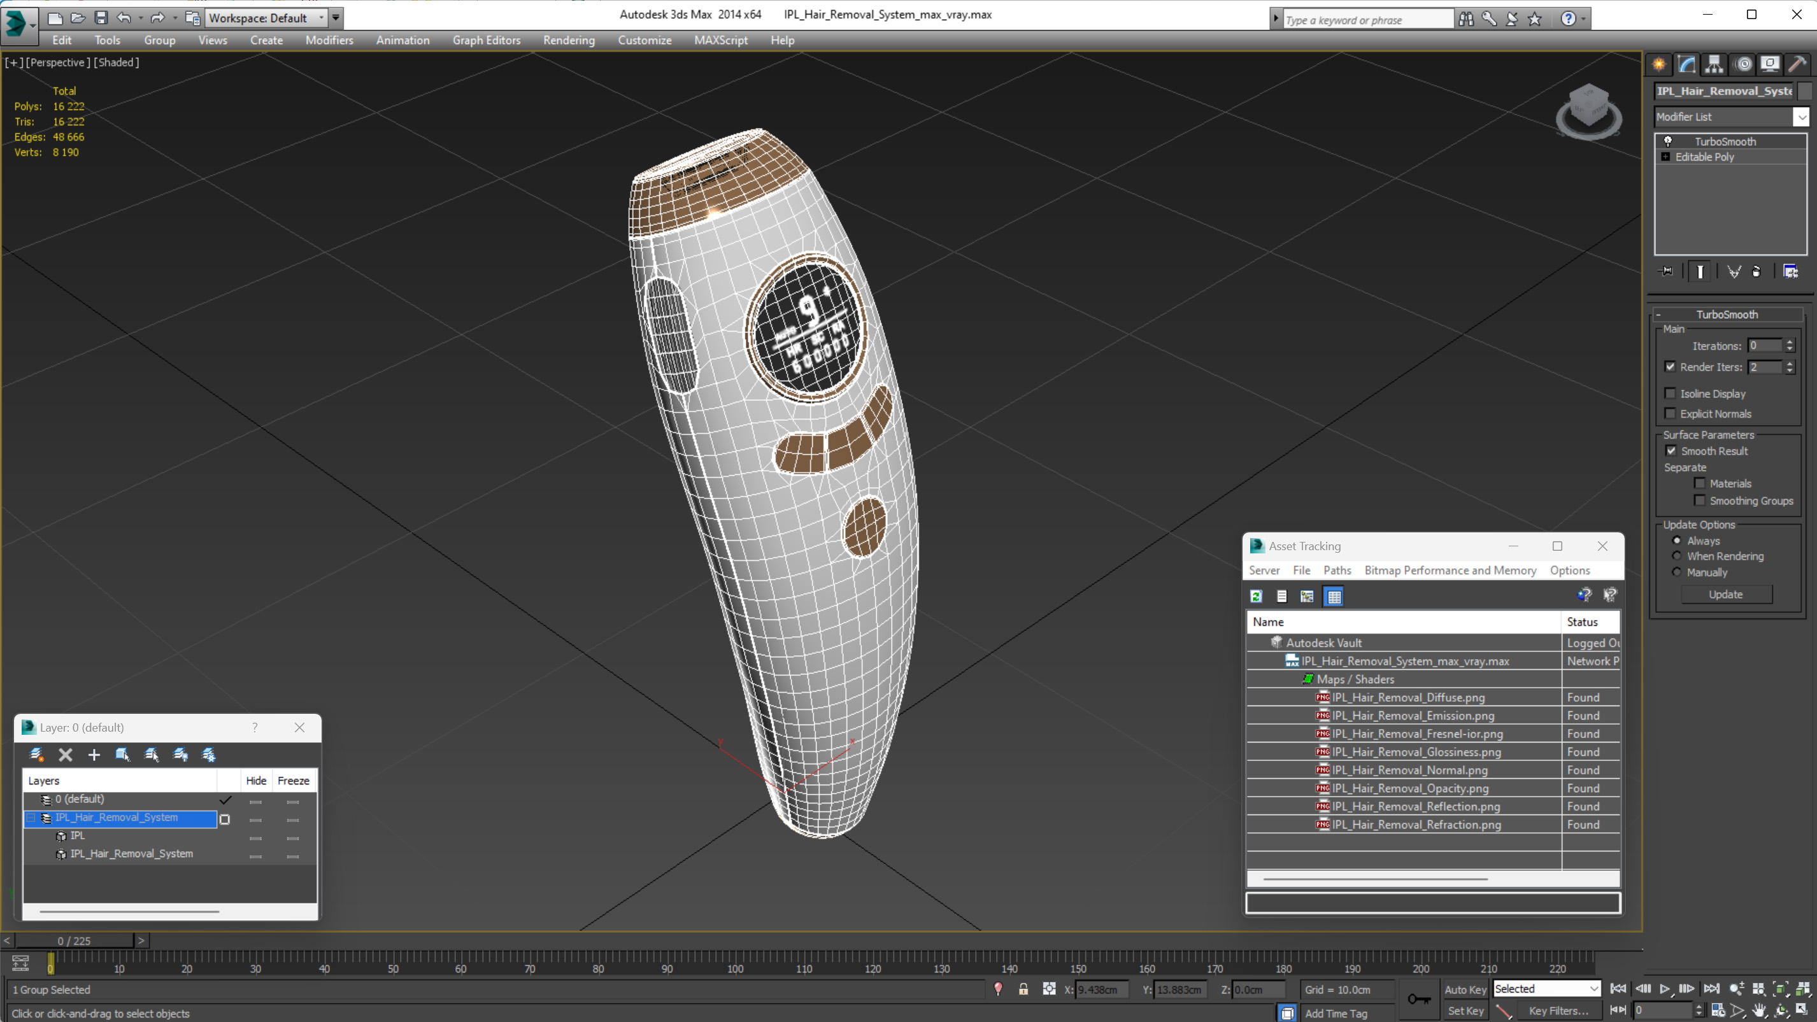Enable Explicit Normals checkbox
1817x1022 pixels.
[1671, 413]
